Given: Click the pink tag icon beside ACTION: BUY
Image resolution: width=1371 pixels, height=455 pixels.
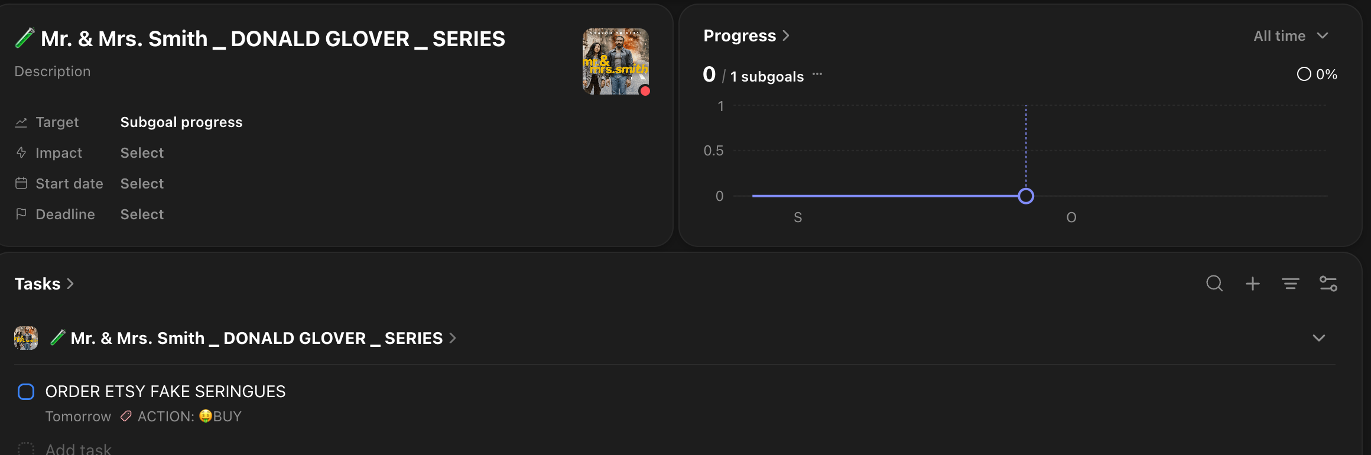Looking at the screenshot, I should click(x=125, y=417).
